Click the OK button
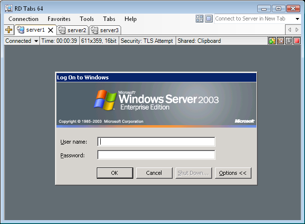The image size is (305, 224). [115, 173]
